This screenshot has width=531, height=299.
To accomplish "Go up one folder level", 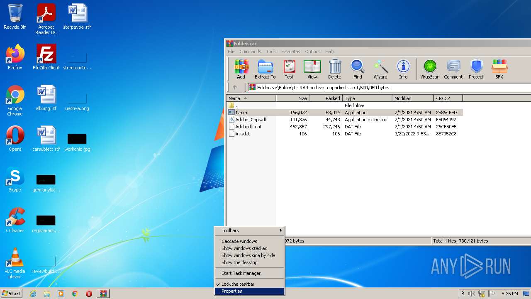I will tap(235, 87).
